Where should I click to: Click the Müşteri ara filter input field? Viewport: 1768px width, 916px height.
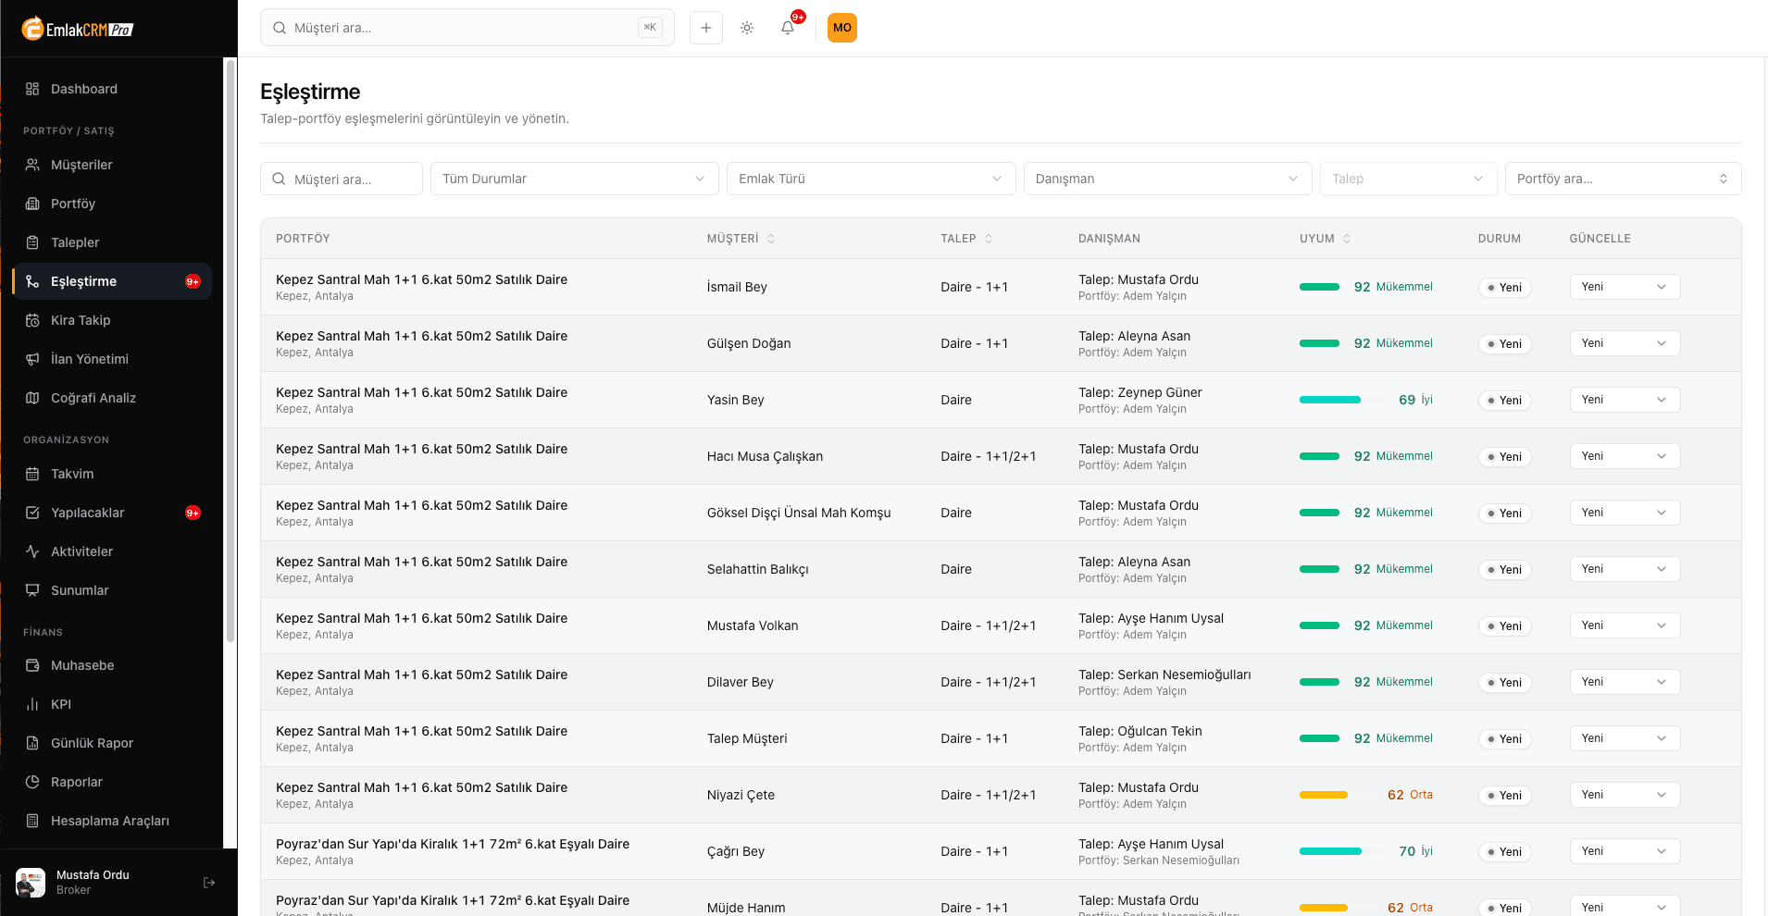tap(342, 179)
